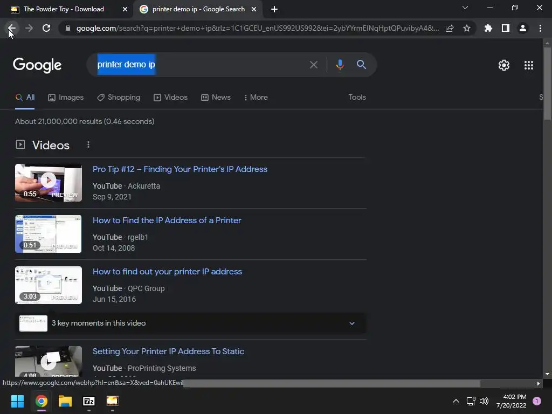Screen dimensions: 552x414
Task: Reload the current page
Action: click(46, 28)
